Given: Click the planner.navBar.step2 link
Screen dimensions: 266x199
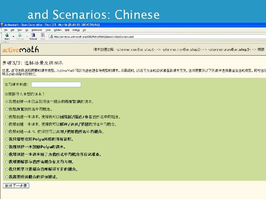Looking at the screenshot, I should tap(181, 49).
